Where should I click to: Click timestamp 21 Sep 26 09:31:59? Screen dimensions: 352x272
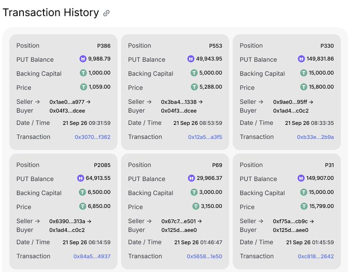tap(86, 123)
